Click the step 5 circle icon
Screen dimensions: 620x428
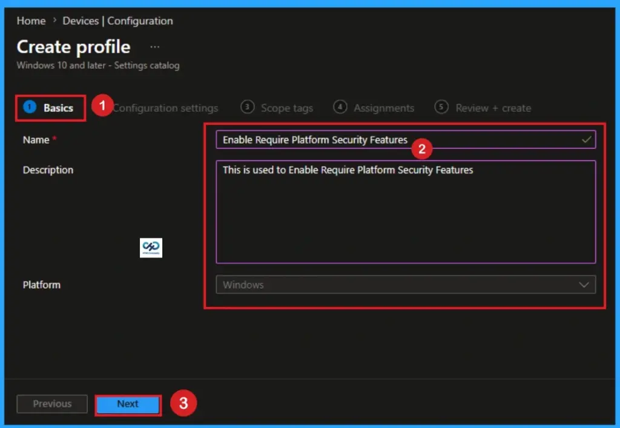(441, 107)
